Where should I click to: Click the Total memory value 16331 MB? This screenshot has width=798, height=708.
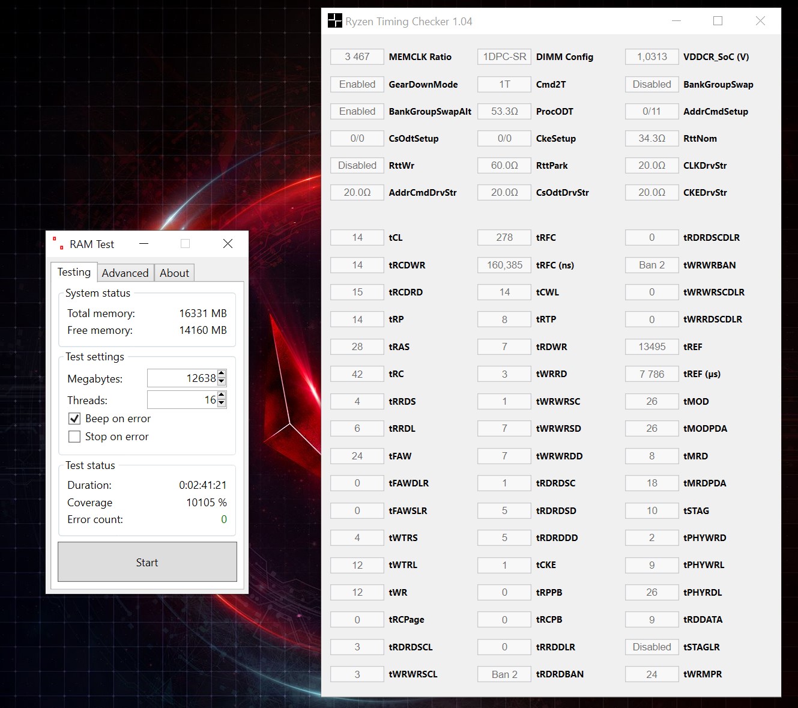point(203,313)
